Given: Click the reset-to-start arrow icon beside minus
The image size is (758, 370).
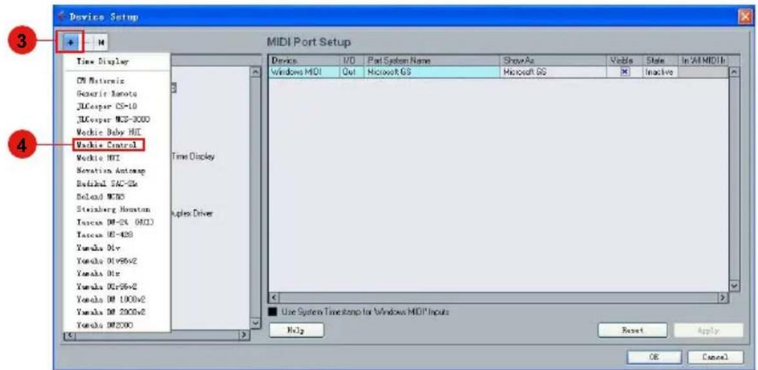Looking at the screenshot, I should (102, 42).
